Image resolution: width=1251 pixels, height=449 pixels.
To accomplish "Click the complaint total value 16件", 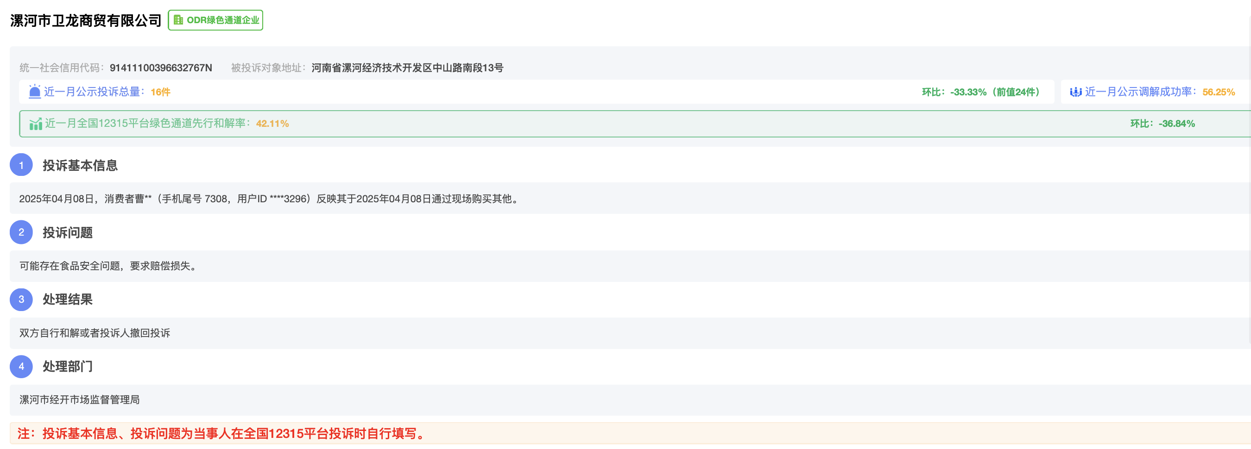I will (x=160, y=92).
